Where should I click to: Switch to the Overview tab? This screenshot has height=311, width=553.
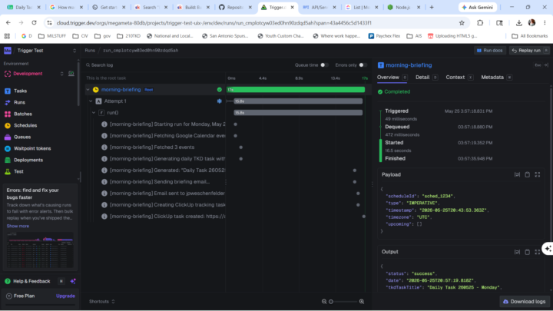coord(392,78)
